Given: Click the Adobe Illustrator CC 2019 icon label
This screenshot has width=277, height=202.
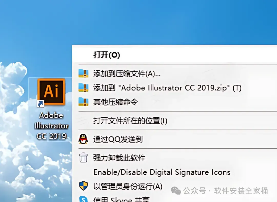Looking at the screenshot, I should point(51,126).
